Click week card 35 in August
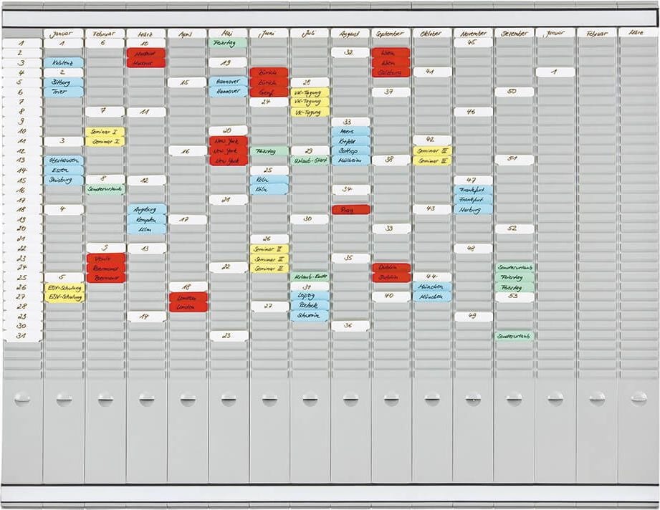Image resolution: width=660 pixels, height=510 pixels. [350, 258]
